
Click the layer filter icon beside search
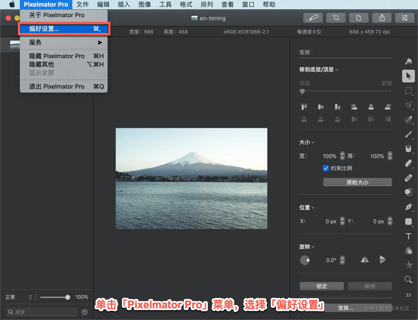pyautogui.click(x=85, y=312)
